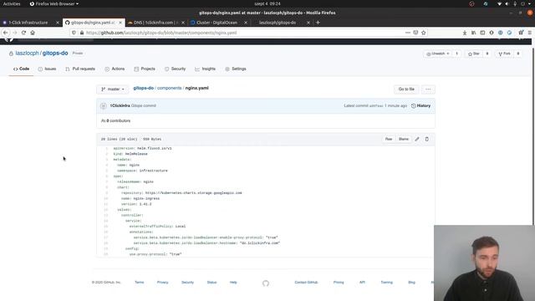Open the Issues repository tab
535x301 pixels.
click(x=47, y=69)
